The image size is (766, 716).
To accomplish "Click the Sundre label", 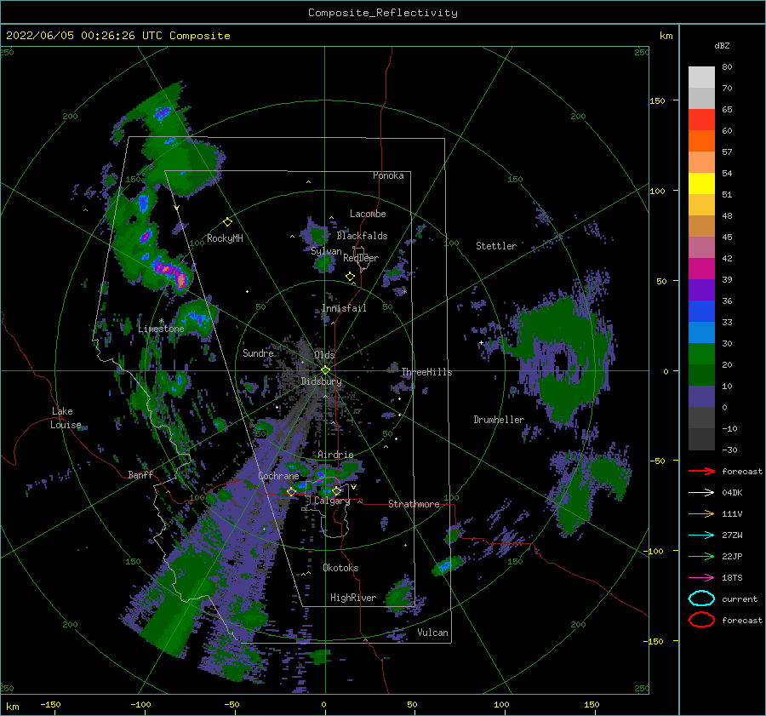I will click(x=258, y=352).
